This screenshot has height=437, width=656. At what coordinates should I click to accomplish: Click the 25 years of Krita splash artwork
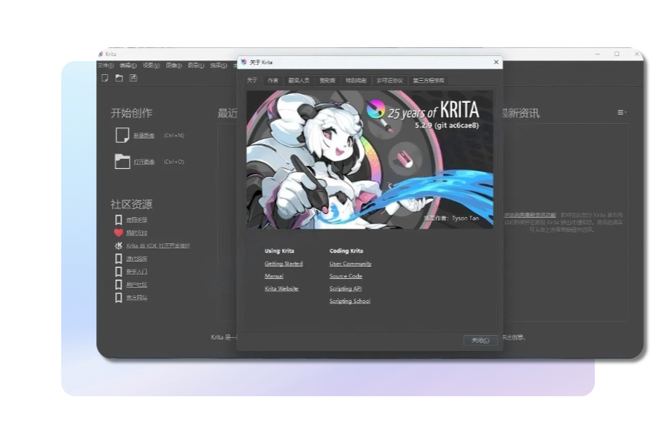(370, 160)
